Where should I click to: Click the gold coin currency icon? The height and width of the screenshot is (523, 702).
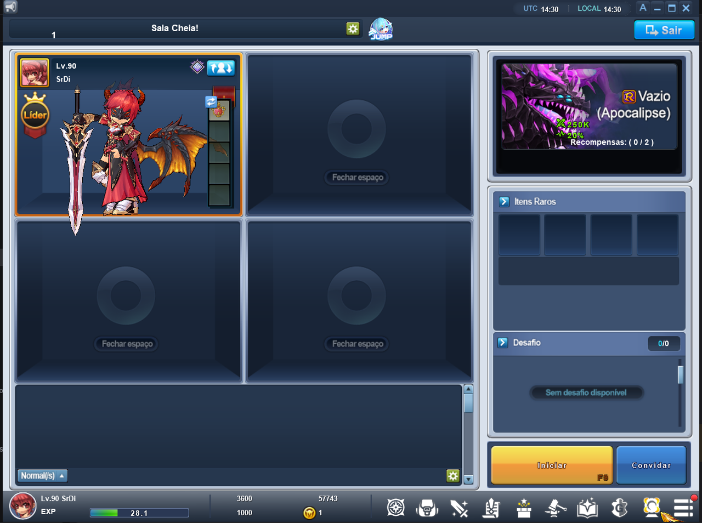pyautogui.click(x=309, y=513)
